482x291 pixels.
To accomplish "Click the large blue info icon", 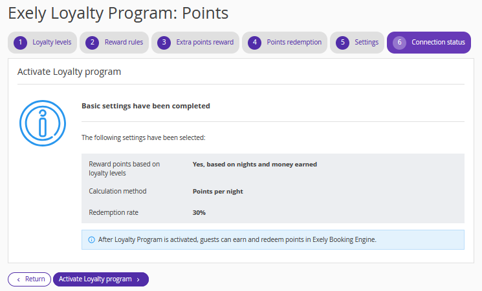I will [x=43, y=123].
